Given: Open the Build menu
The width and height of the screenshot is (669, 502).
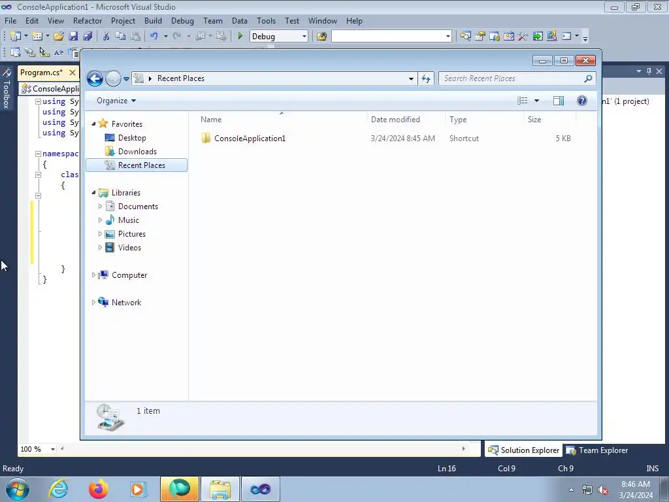Looking at the screenshot, I should click(153, 20).
